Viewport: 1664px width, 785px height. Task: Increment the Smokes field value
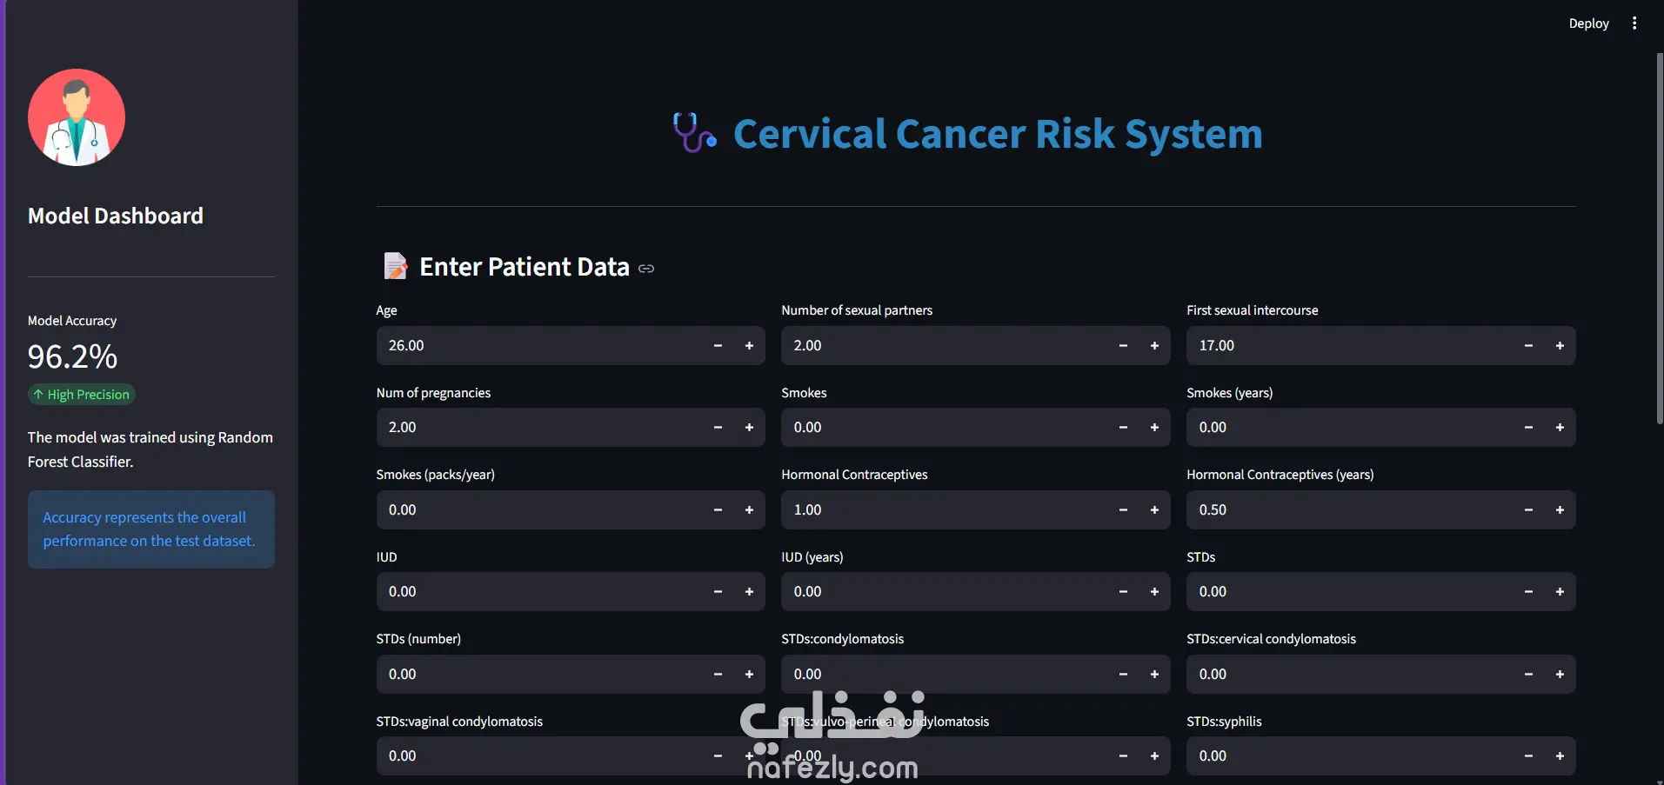click(x=1154, y=428)
